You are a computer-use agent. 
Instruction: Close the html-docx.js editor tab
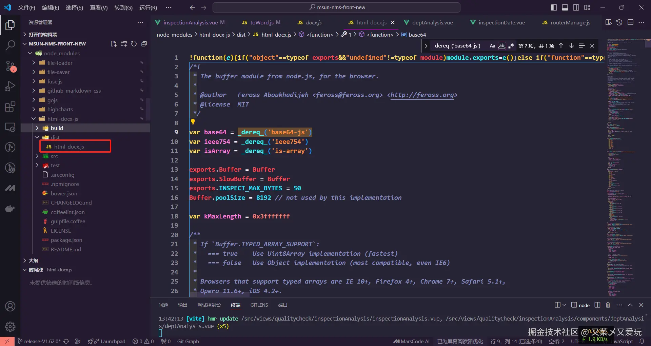[x=393, y=22]
